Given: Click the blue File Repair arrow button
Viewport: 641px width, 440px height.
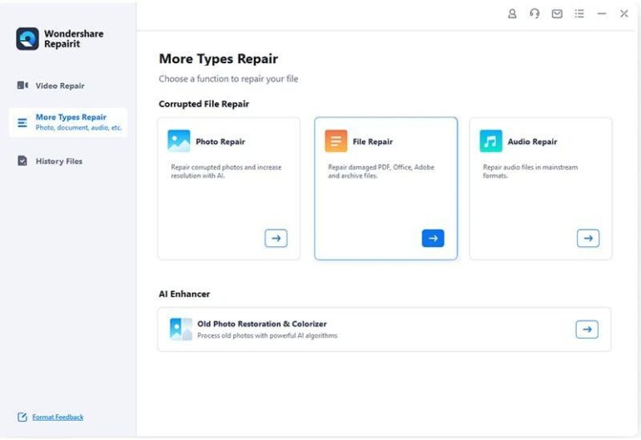Looking at the screenshot, I should 433,238.
